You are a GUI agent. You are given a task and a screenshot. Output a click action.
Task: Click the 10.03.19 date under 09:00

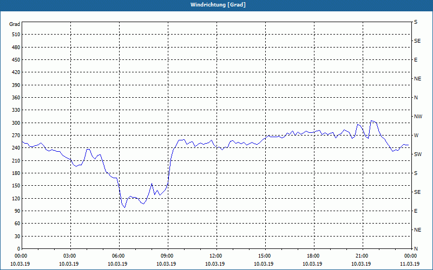pos(166,264)
